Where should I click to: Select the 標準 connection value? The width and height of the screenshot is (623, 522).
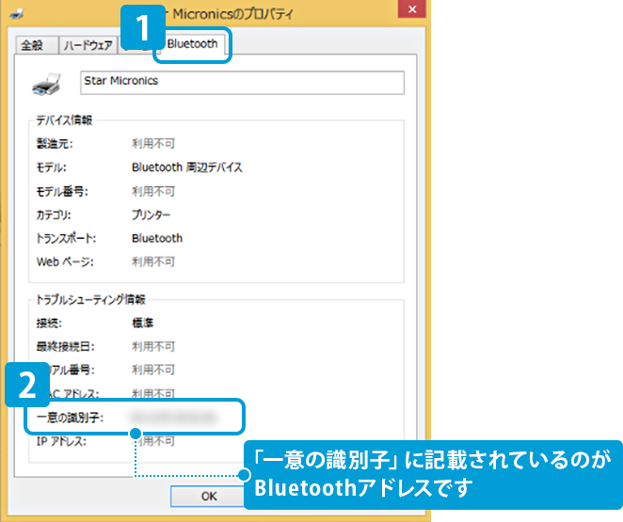pyautogui.click(x=143, y=324)
